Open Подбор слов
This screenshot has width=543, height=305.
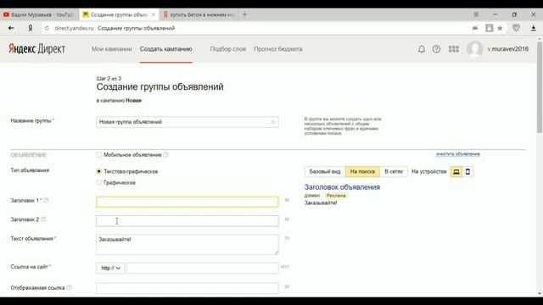point(228,49)
